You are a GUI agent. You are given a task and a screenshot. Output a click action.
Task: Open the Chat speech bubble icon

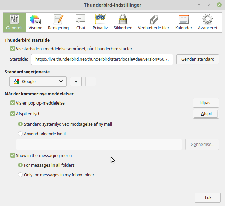click(x=81, y=19)
